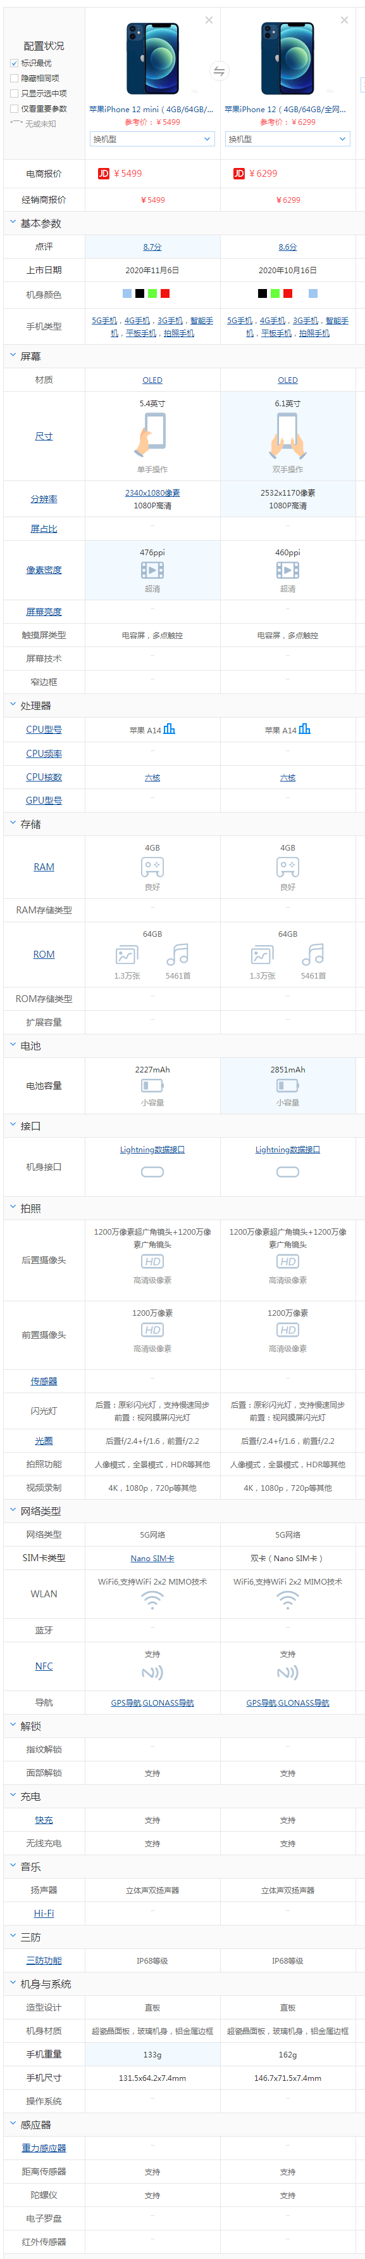Collapse the 基本参数 section
This screenshot has width=365, height=2259.
tap(13, 222)
